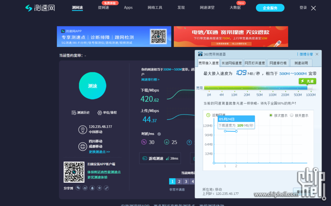331x206 pixels.
Task: Click the 游戏测速 28ms button
Action: pos(160,158)
